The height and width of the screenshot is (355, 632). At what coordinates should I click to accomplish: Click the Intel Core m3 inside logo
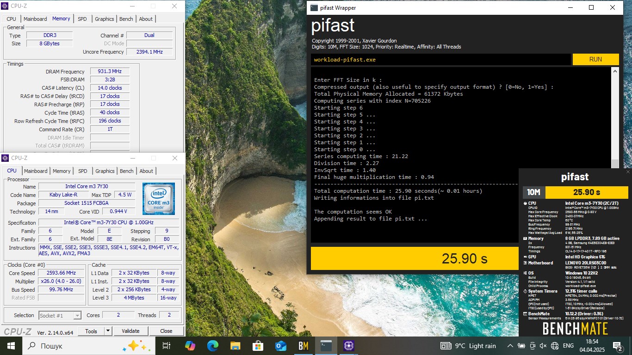pyautogui.click(x=159, y=199)
